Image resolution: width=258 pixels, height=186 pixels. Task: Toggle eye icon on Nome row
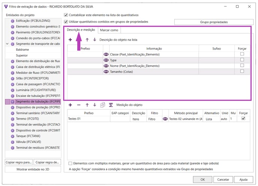[106, 66]
